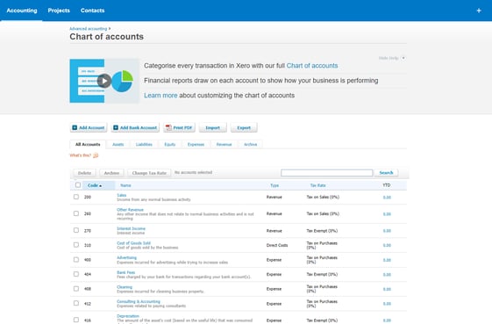492x324 pixels.
Task: Open the Cleaning account link
Action: pyautogui.click(x=125, y=286)
